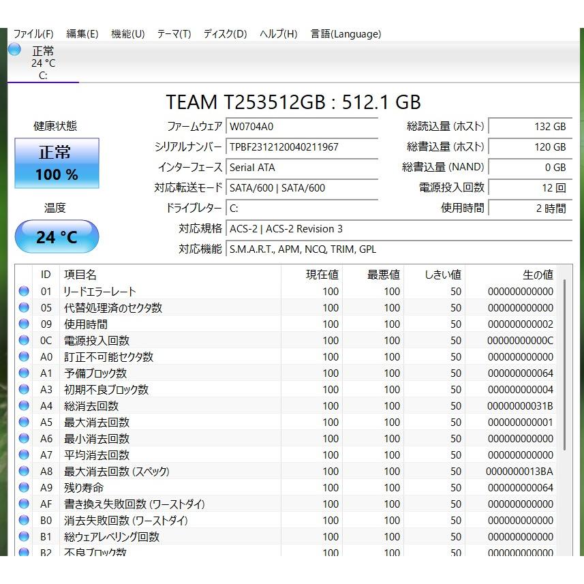
Task: Open the ディスク(D) menu
Action: pyautogui.click(x=225, y=34)
